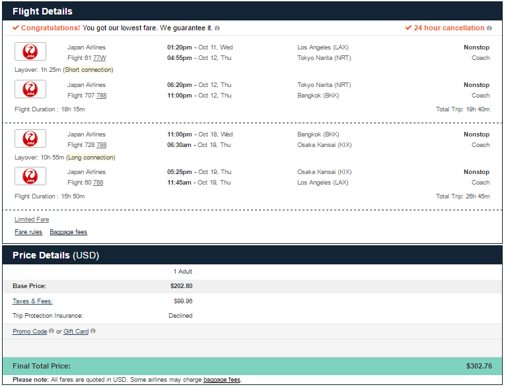The height and width of the screenshot is (387, 506).
Task: Click the 06:20pm Oct 12 departure time
Action: [199, 85]
